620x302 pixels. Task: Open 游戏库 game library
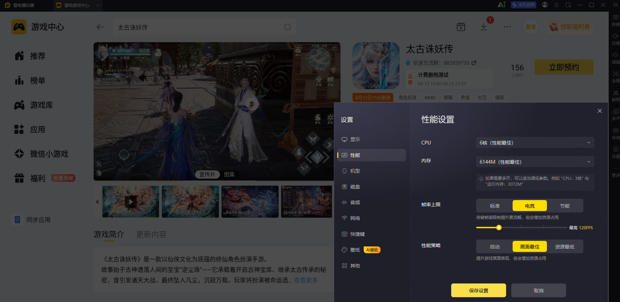tap(34, 105)
